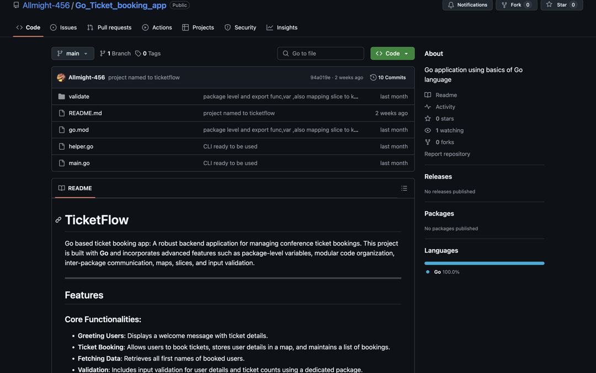Open the Allmight-456 owner link in breadcrumb

(46, 6)
